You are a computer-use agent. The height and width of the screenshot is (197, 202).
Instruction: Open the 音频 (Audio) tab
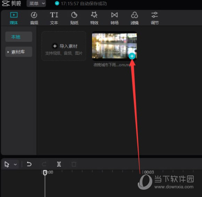pyautogui.click(x=34, y=18)
